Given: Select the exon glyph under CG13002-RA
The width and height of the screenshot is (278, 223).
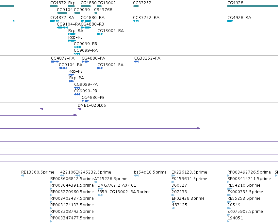Looking at the screenshot, I should point(100,34).
